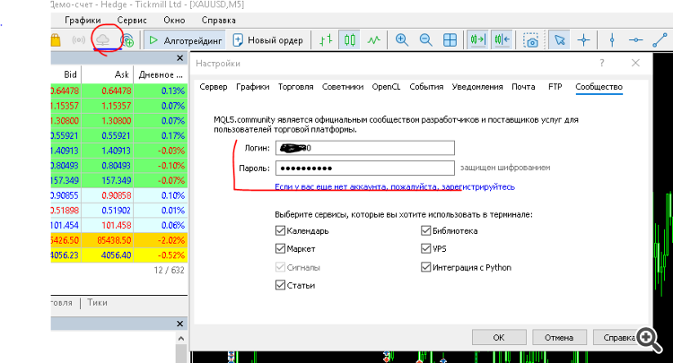The height and width of the screenshot is (363, 673).
Task: Toggle the Сигналы checkbox
Action: [280, 267]
